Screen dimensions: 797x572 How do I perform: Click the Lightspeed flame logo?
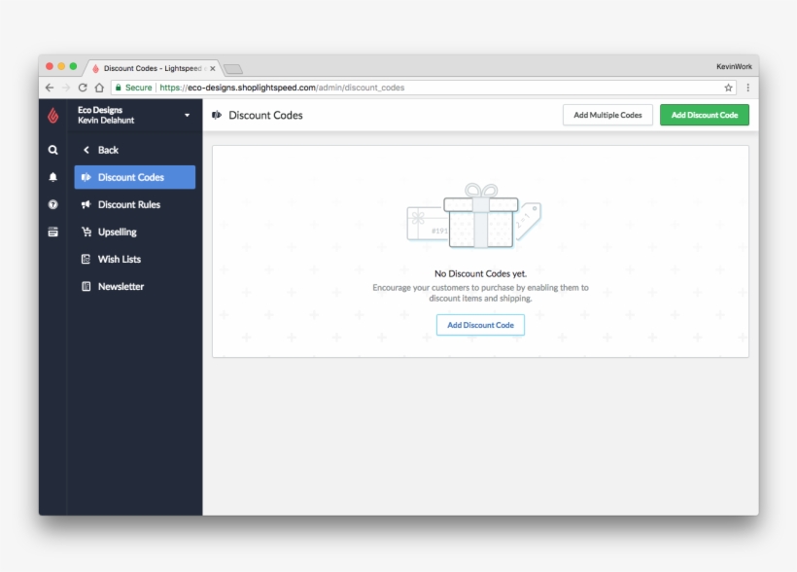click(x=52, y=116)
